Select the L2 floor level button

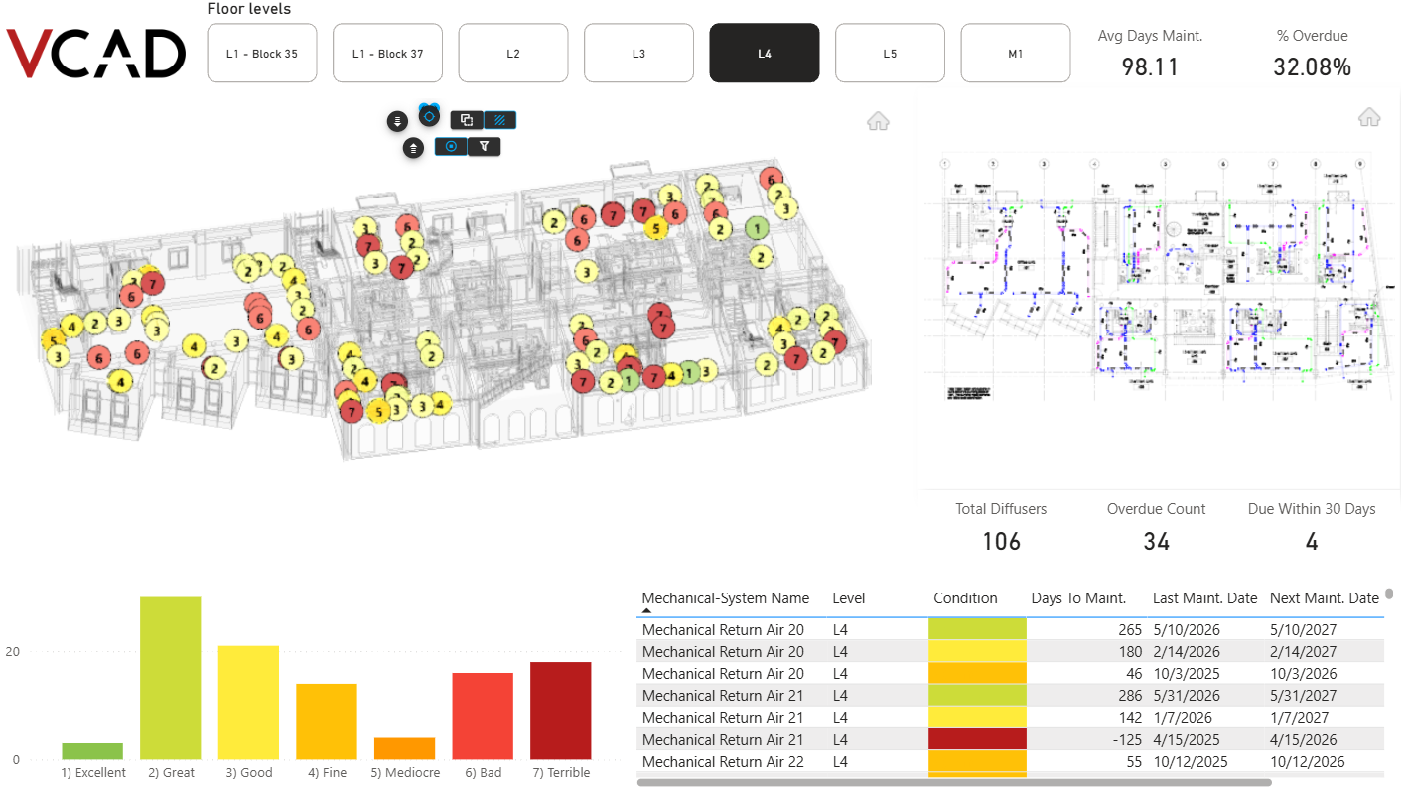pyautogui.click(x=513, y=54)
